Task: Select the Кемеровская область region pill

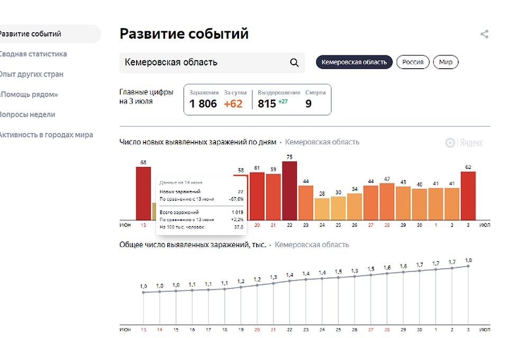Action: pos(354,62)
